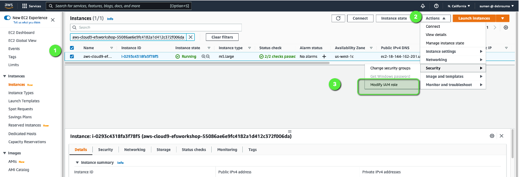
Task: Zoom in icon next to Running state
Action: point(203,56)
